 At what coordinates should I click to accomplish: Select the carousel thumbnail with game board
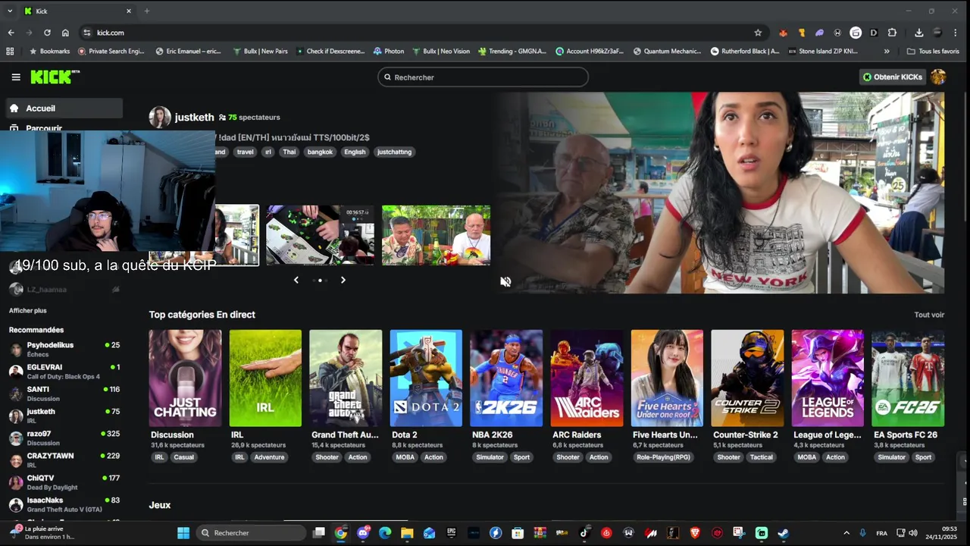(320, 235)
